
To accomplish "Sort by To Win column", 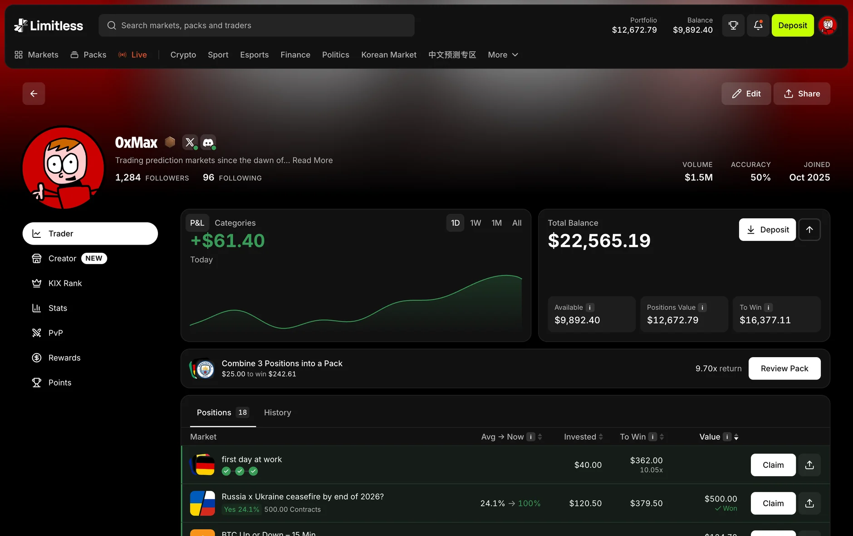I will [x=662, y=437].
